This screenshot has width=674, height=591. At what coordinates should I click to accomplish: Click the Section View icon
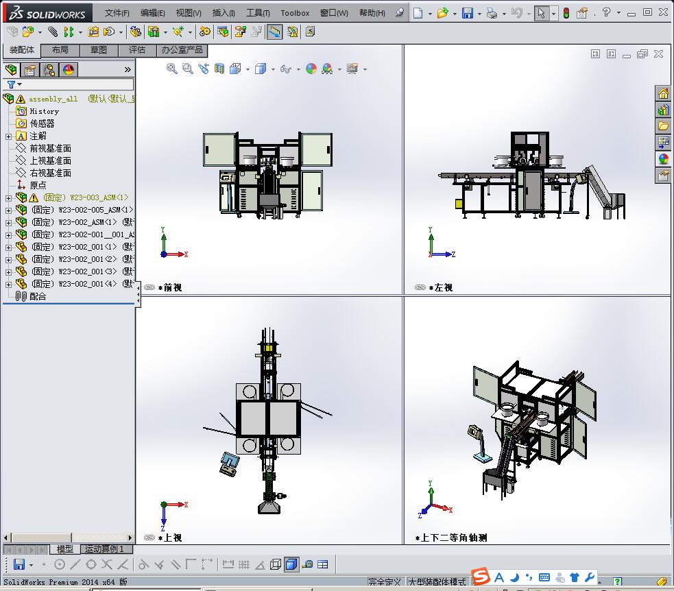click(x=219, y=69)
